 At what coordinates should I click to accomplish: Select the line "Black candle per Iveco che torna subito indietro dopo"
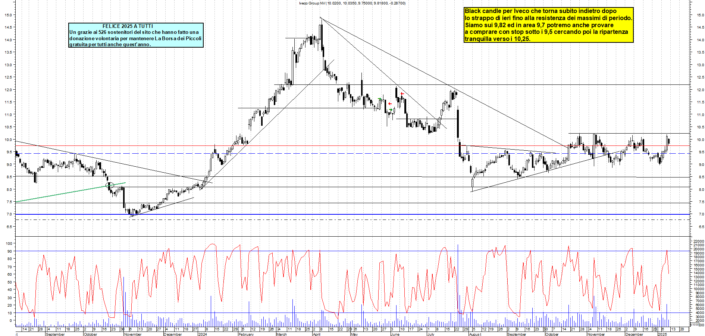click(540, 11)
